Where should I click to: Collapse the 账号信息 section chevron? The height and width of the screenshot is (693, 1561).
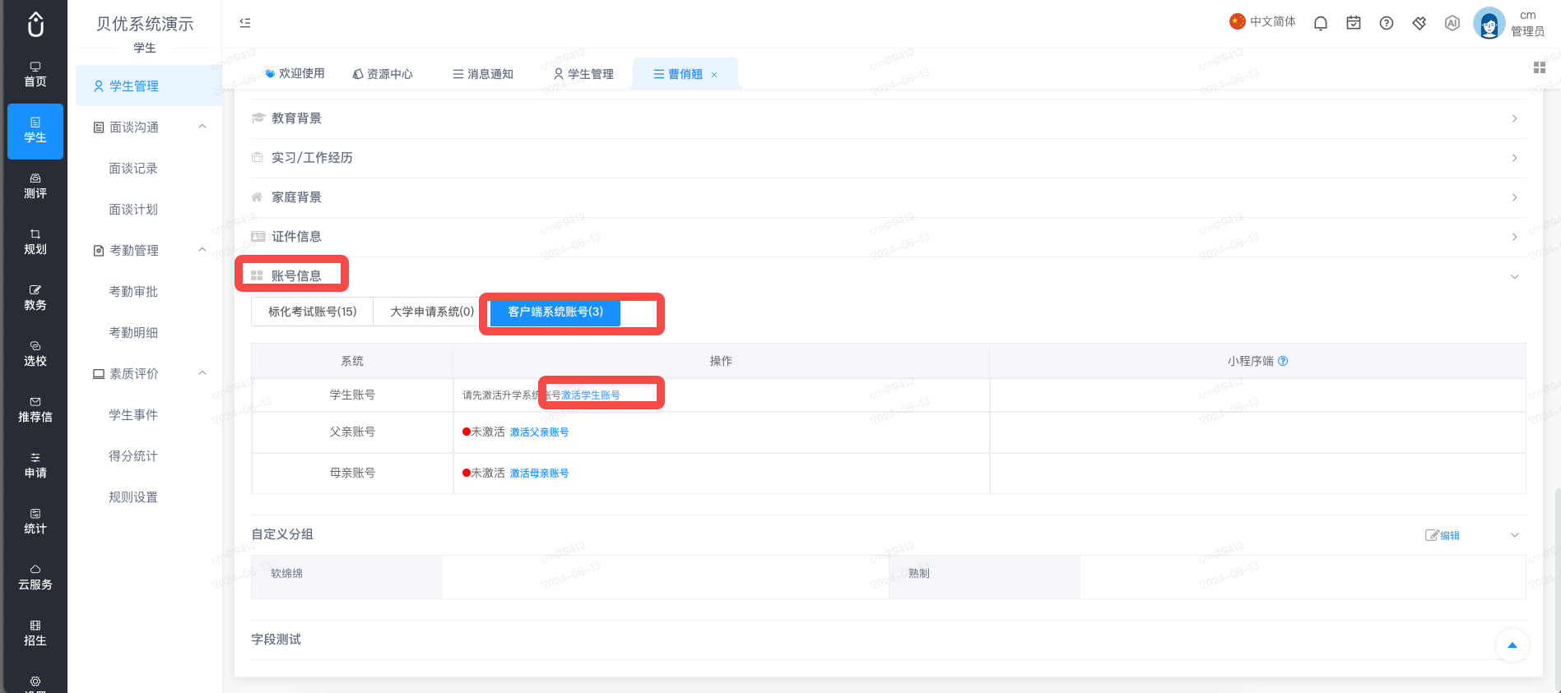(x=1515, y=276)
